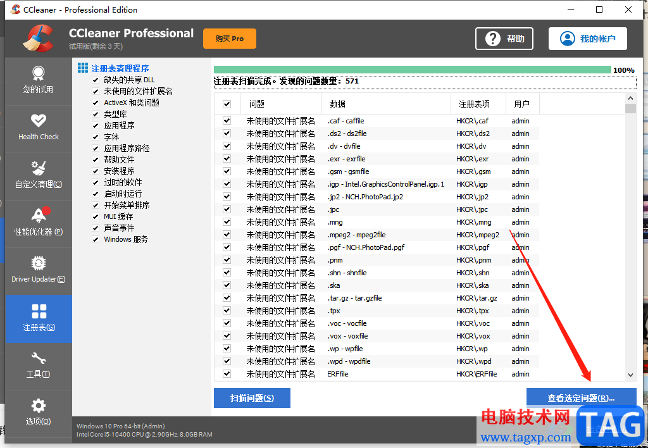This screenshot has height=448, width=648.
Task: Sort by 注册表项 column header
Action: point(478,104)
